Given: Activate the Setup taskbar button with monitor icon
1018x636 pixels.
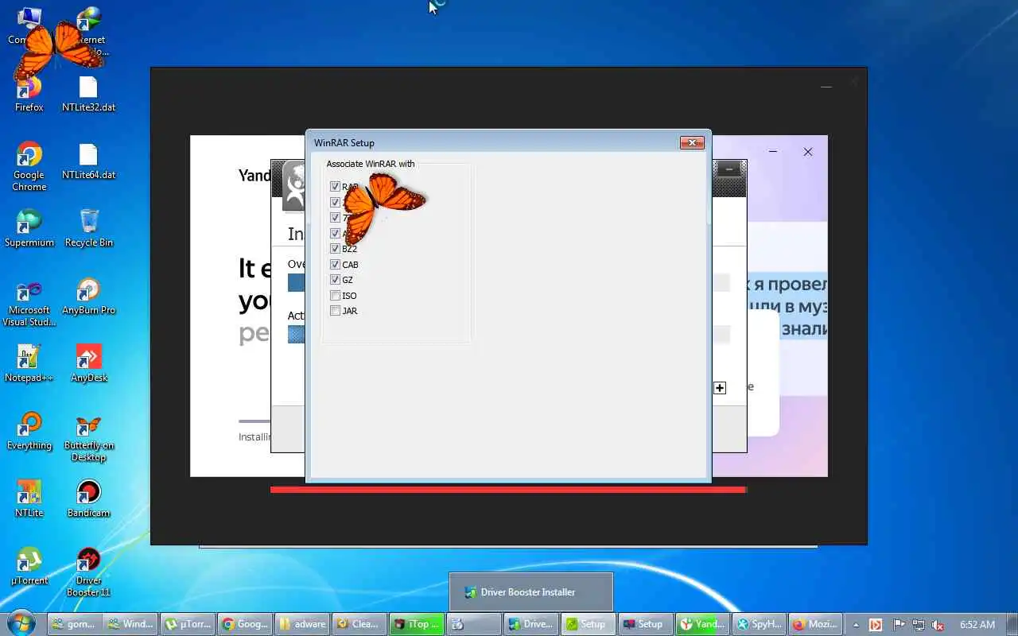Looking at the screenshot, I should (647, 624).
